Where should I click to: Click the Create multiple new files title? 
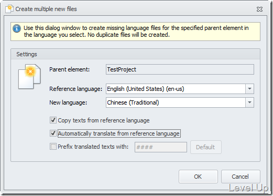46,9
